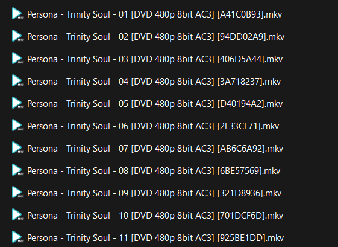The width and height of the screenshot is (338, 247).
Task: Click the episode 11 filename with 925BE1DD
Action: coord(155,238)
